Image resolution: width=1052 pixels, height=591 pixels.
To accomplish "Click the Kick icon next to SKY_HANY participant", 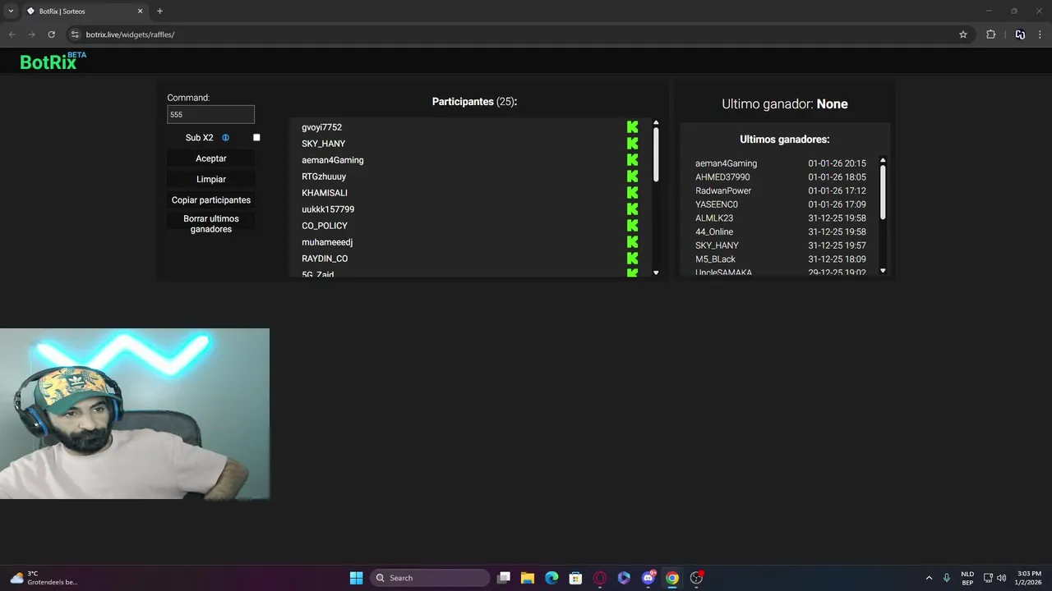I will tap(632, 144).
